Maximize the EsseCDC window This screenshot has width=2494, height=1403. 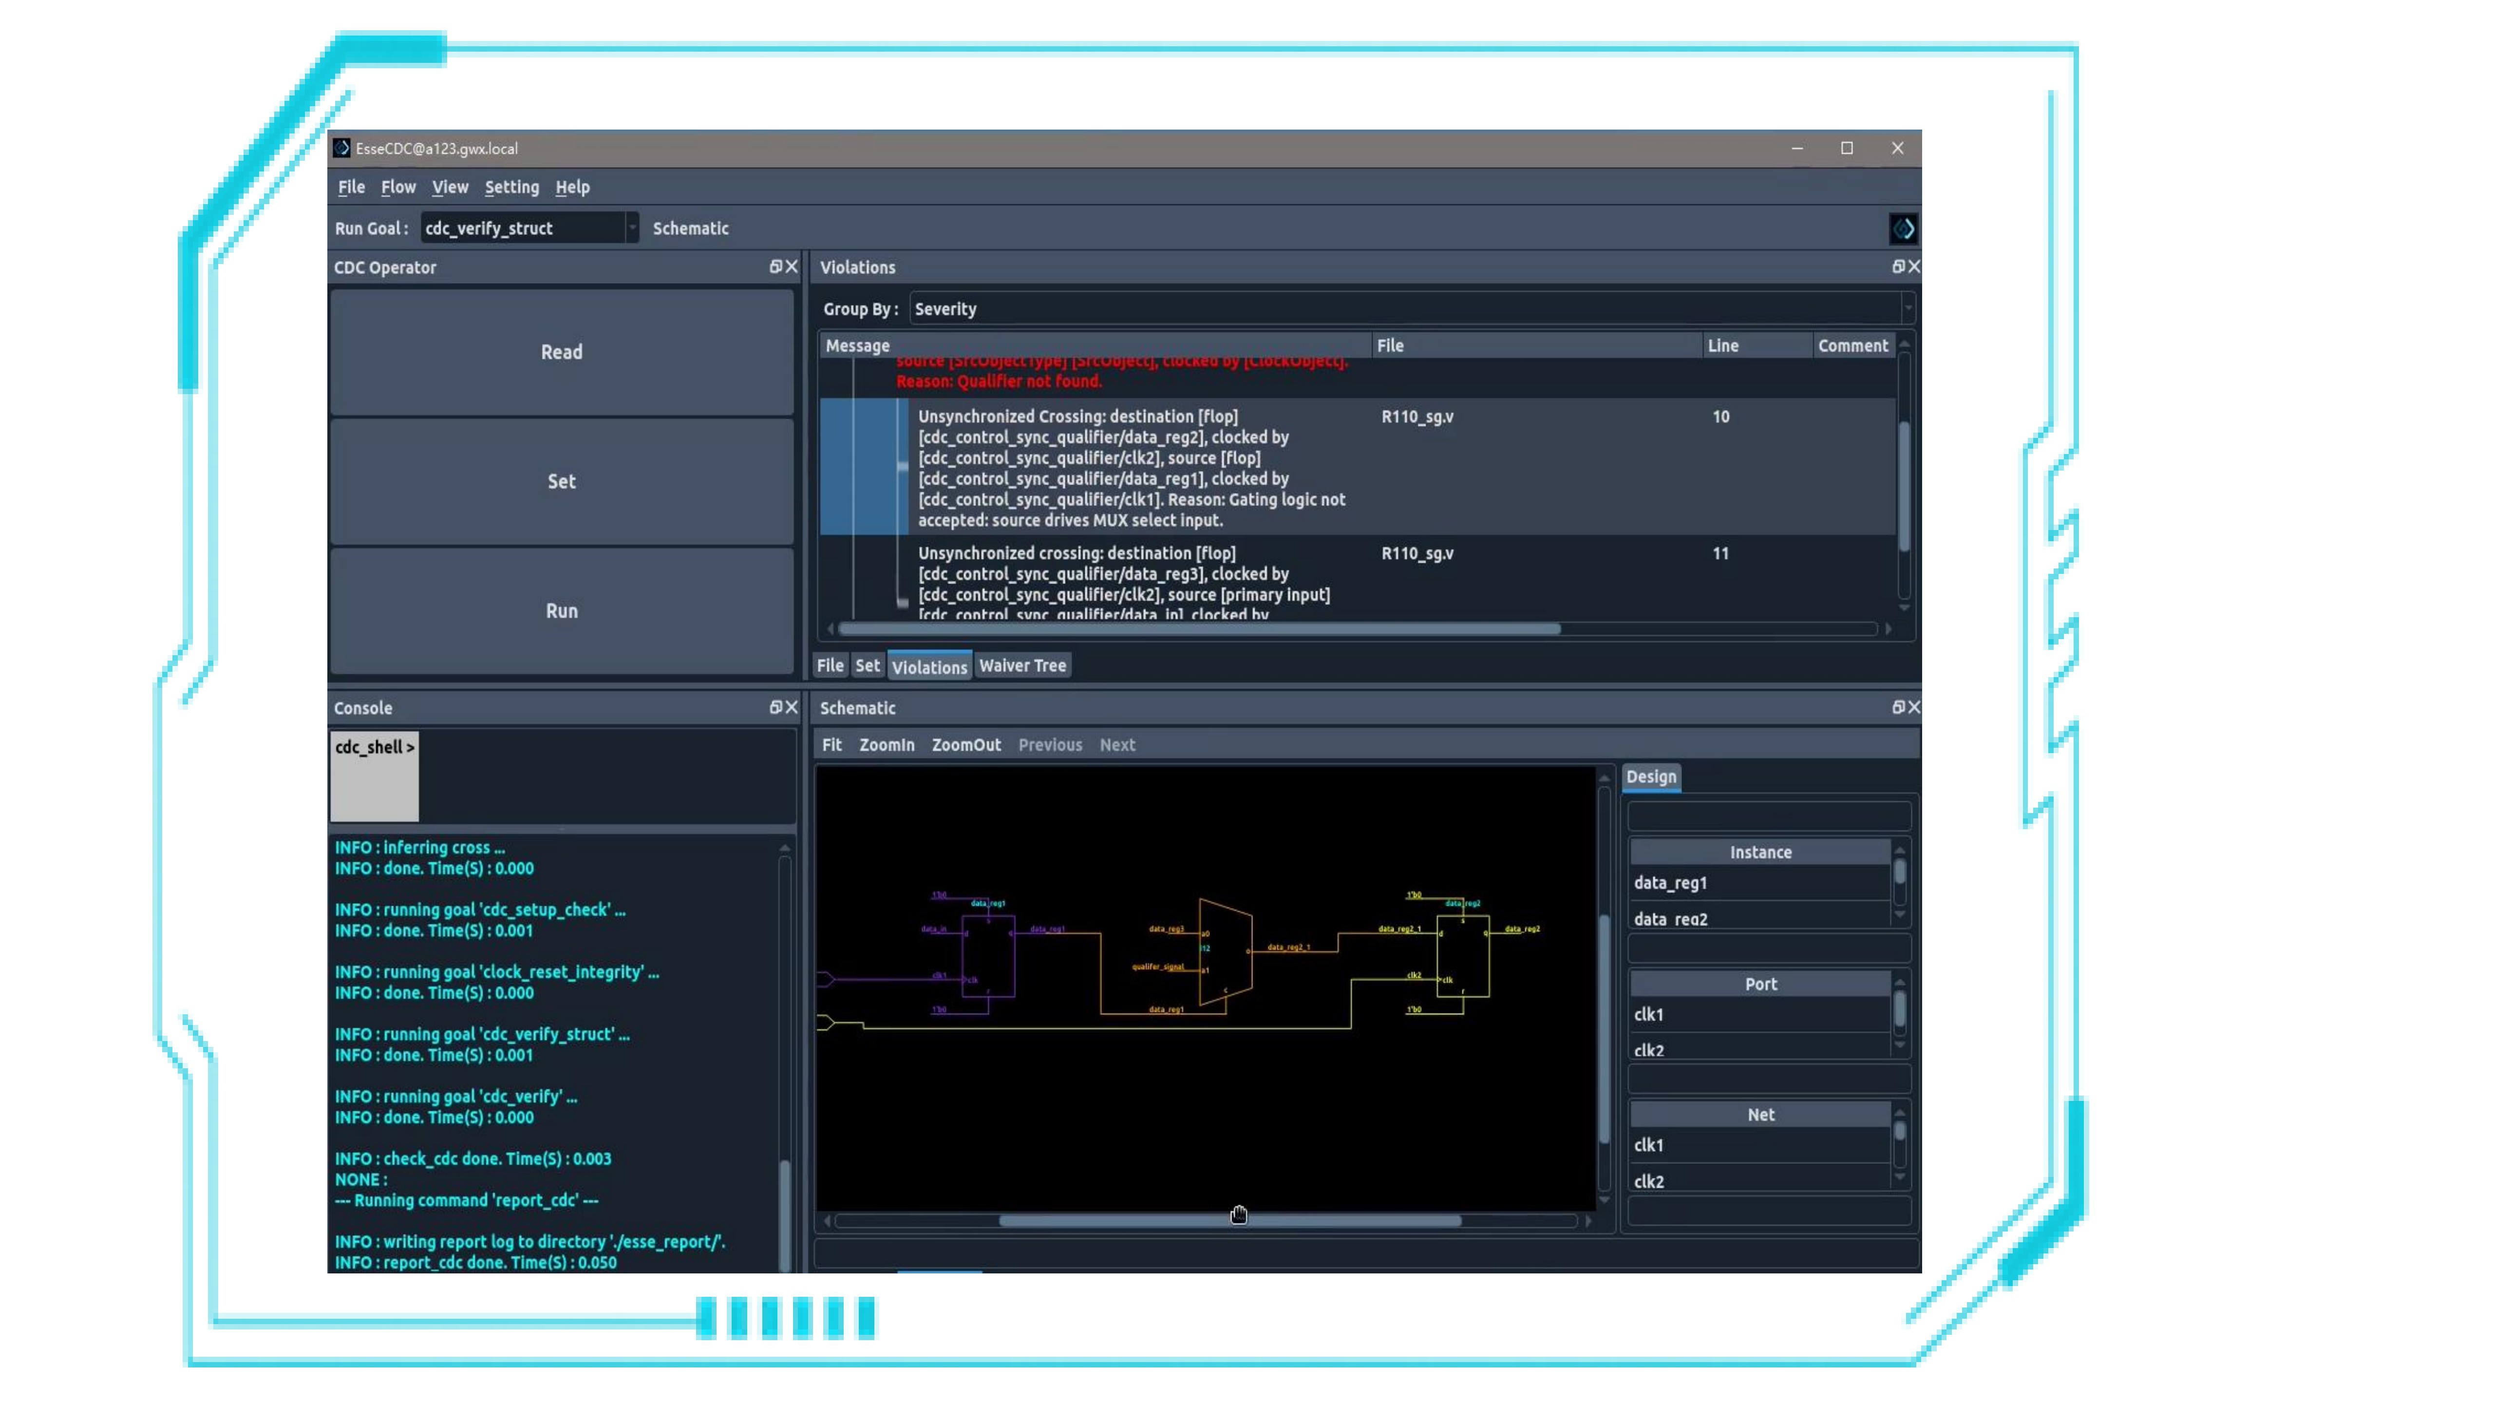point(1847,148)
